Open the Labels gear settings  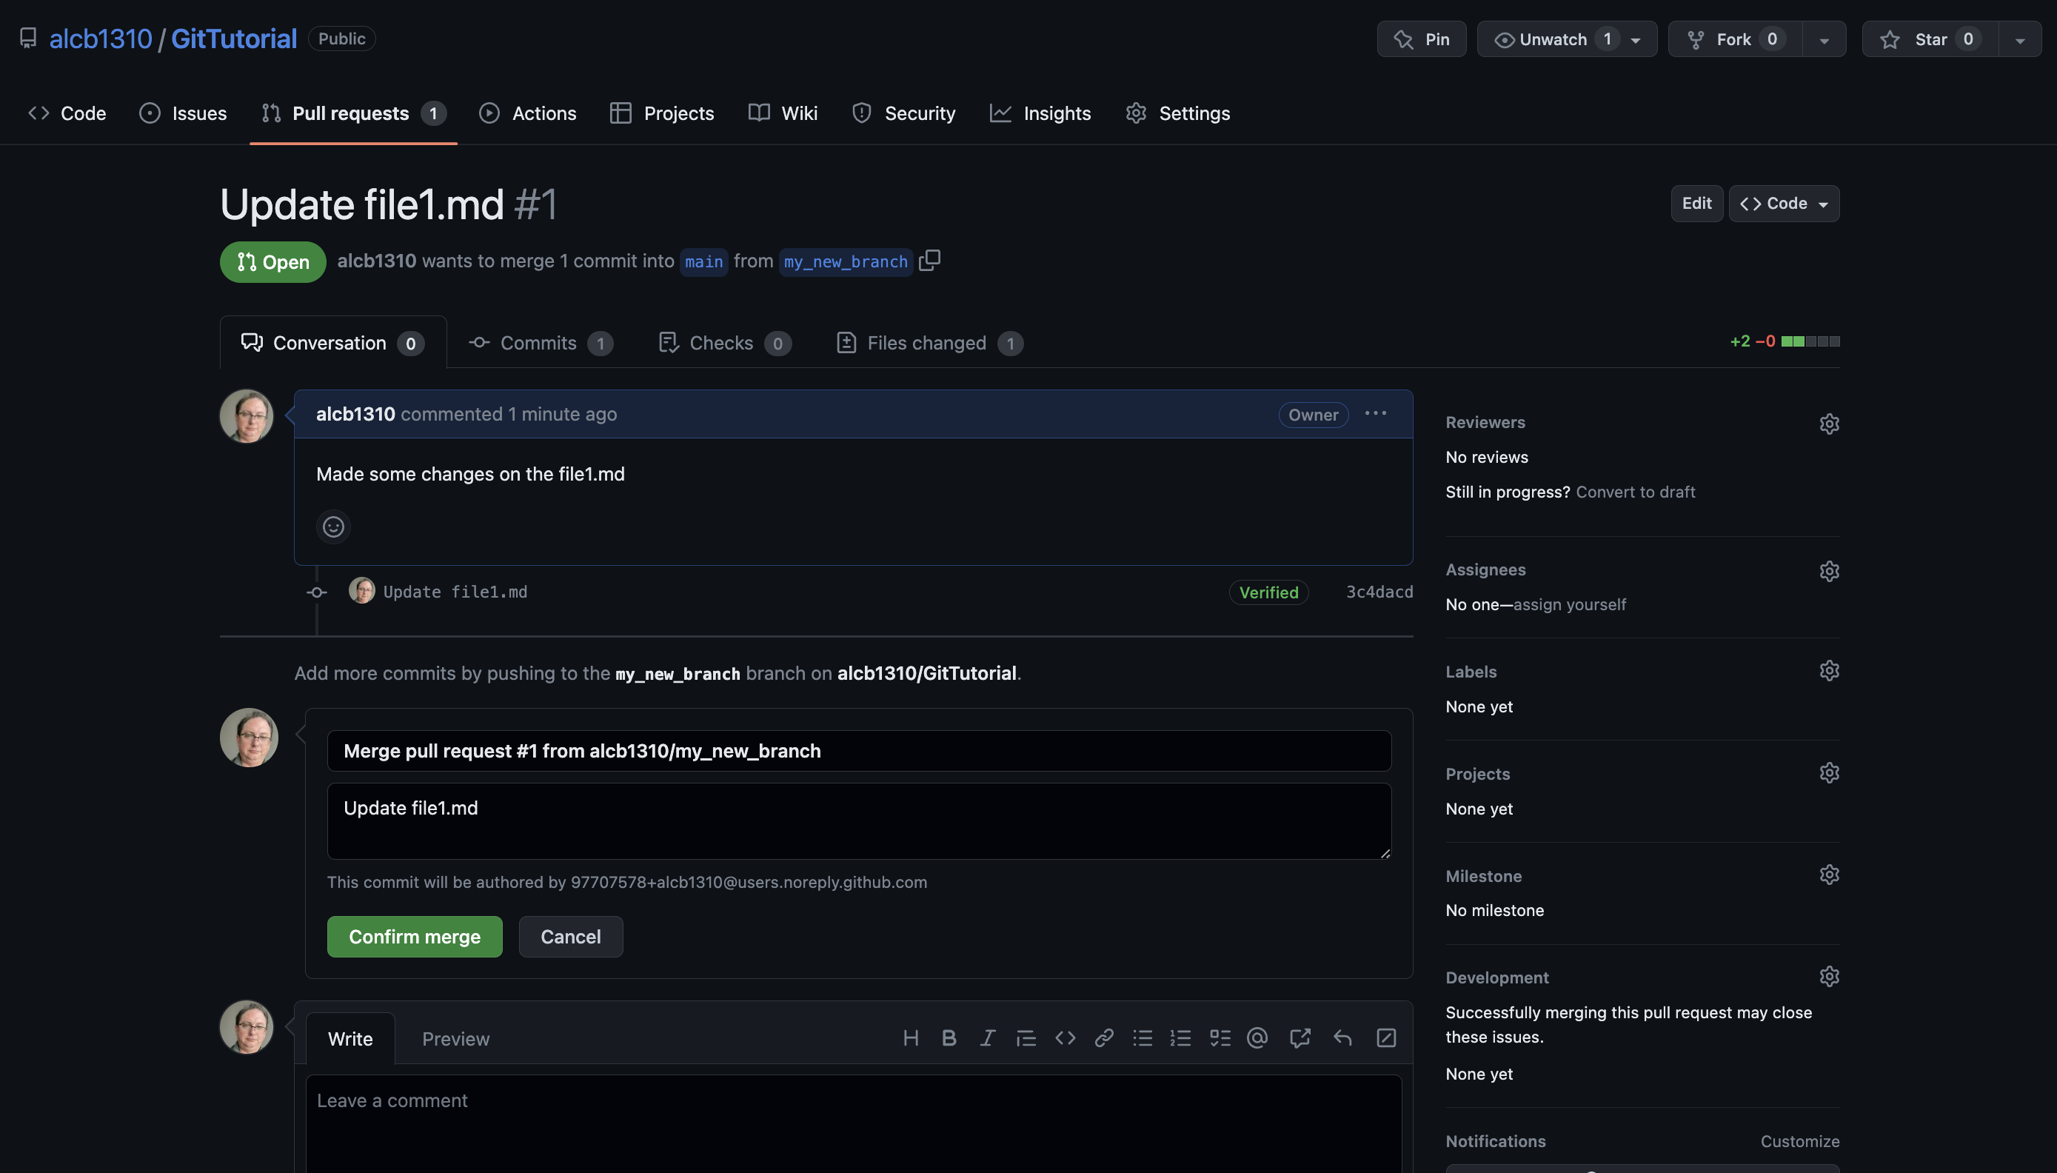pyautogui.click(x=1829, y=671)
